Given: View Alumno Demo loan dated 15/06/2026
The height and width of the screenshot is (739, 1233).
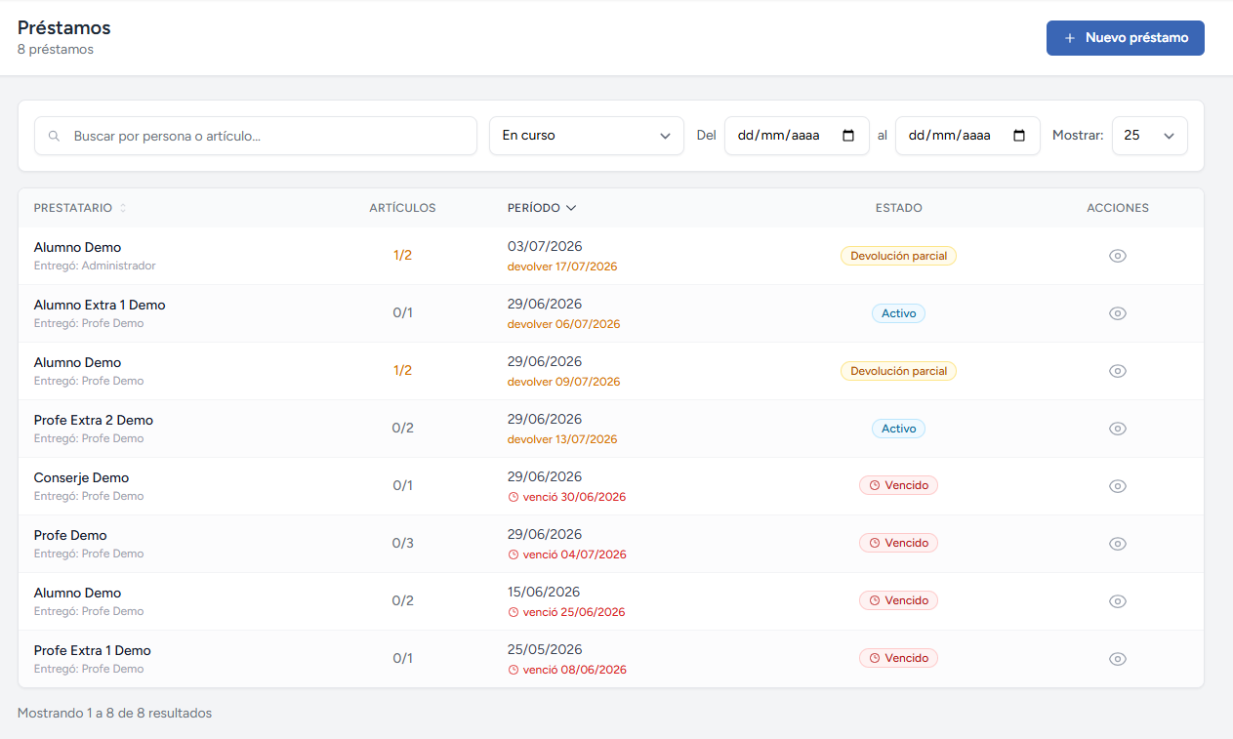Looking at the screenshot, I should point(1118,601).
